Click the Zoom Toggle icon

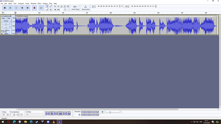(68, 6)
